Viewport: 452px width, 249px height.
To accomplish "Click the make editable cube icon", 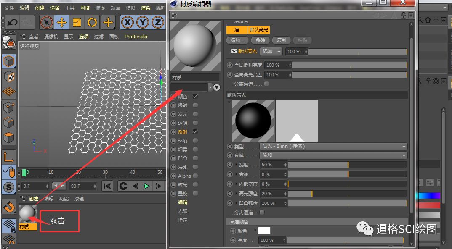I will click(x=9, y=61).
